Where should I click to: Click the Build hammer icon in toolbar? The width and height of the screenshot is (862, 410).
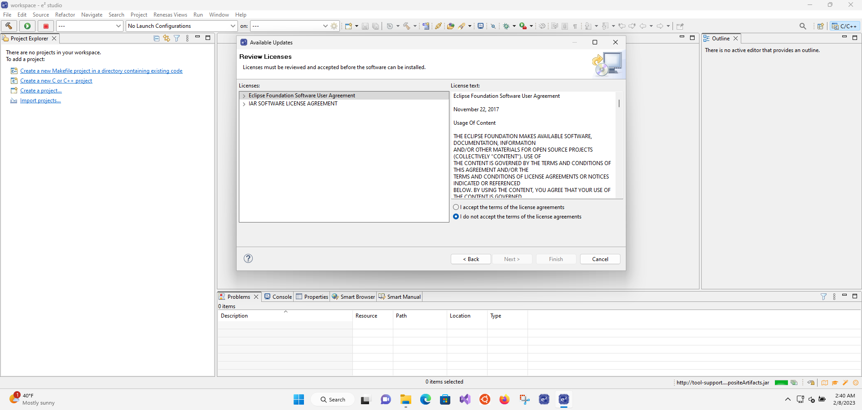click(9, 26)
